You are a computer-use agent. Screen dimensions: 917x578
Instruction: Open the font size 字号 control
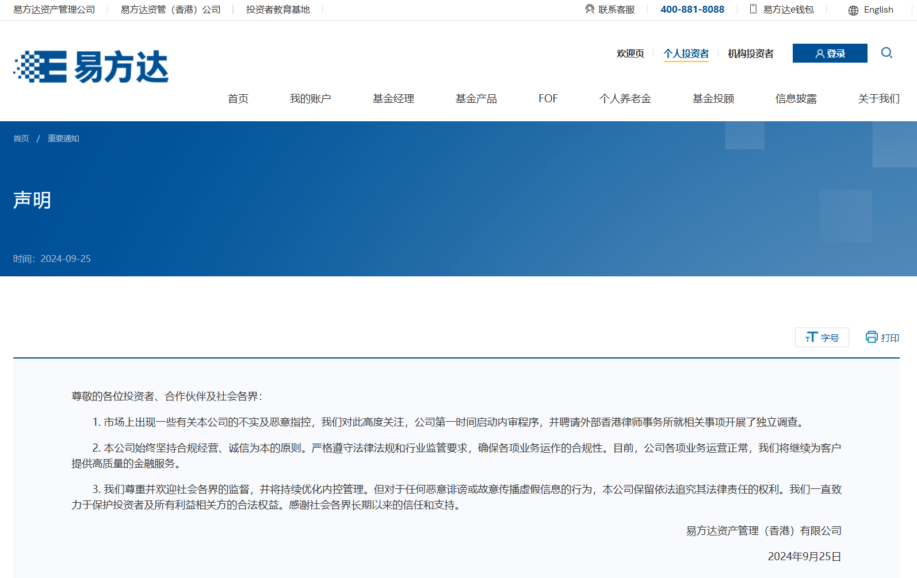click(822, 337)
